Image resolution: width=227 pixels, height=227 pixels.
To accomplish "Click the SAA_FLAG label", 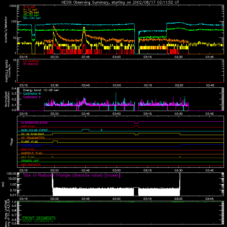I will (x=28, y=150).
